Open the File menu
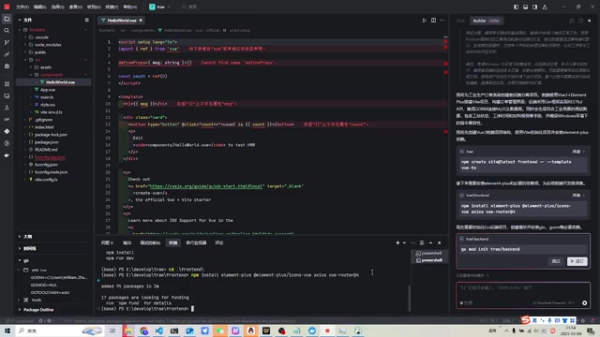The image size is (600, 337). click(22, 7)
